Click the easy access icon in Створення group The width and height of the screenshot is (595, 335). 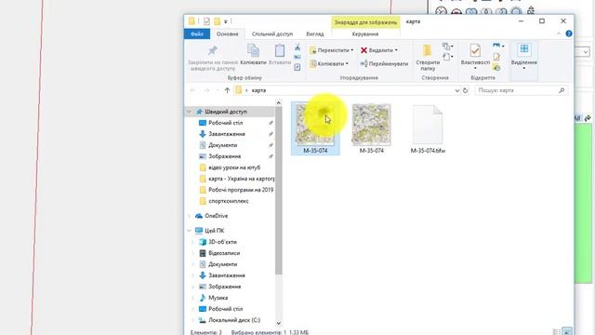(447, 58)
